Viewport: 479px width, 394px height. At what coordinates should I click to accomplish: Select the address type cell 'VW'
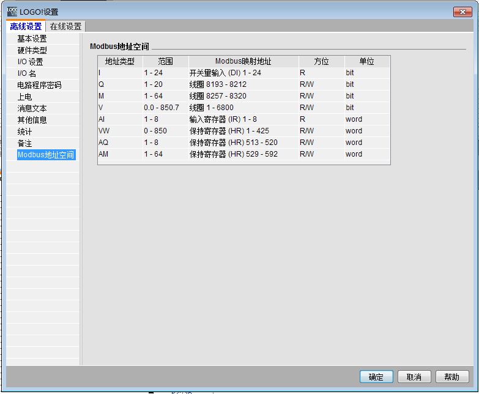coord(120,131)
